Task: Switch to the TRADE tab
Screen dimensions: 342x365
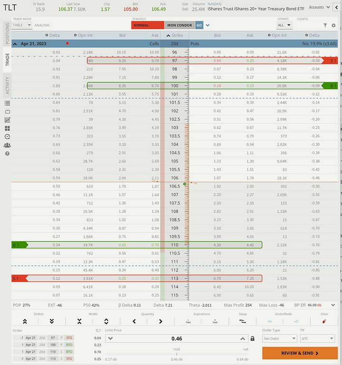Action: pyautogui.click(x=7, y=59)
